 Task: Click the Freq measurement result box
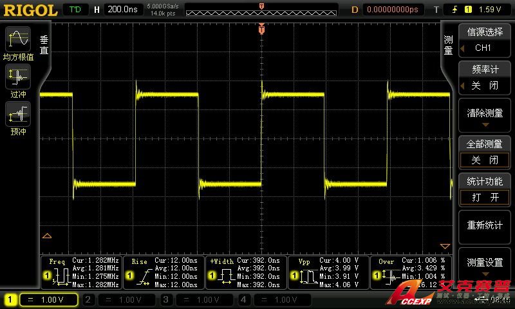pos(81,272)
